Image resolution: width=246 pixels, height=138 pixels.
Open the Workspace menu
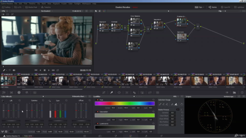tap(86, 3)
